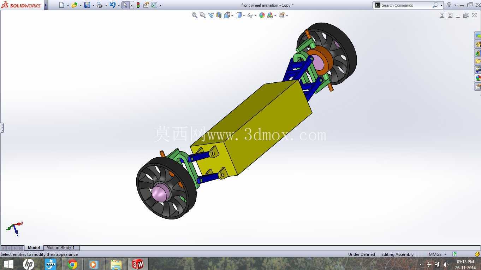
Task: Launch Google Chrome from taskbar
Action: pos(72,264)
